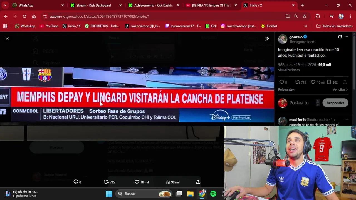Go to the browser home page
The width and height of the screenshot is (356, 200).
[34, 16]
